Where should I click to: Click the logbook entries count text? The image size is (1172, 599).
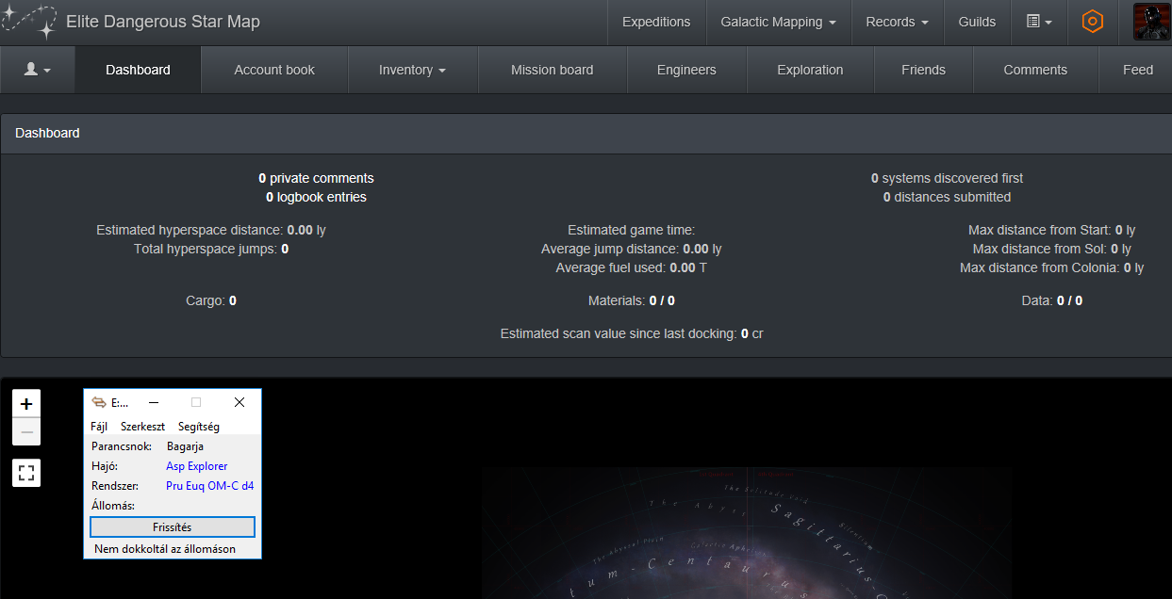tap(316, 197)
